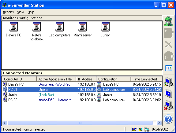Click the grid view icon in sidebar
The width and height of the screenshot is (176, 133).
point(169,68)
